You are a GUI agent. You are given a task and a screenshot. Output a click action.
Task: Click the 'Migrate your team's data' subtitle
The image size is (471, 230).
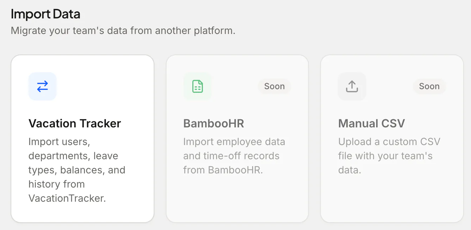pos(123,31)
